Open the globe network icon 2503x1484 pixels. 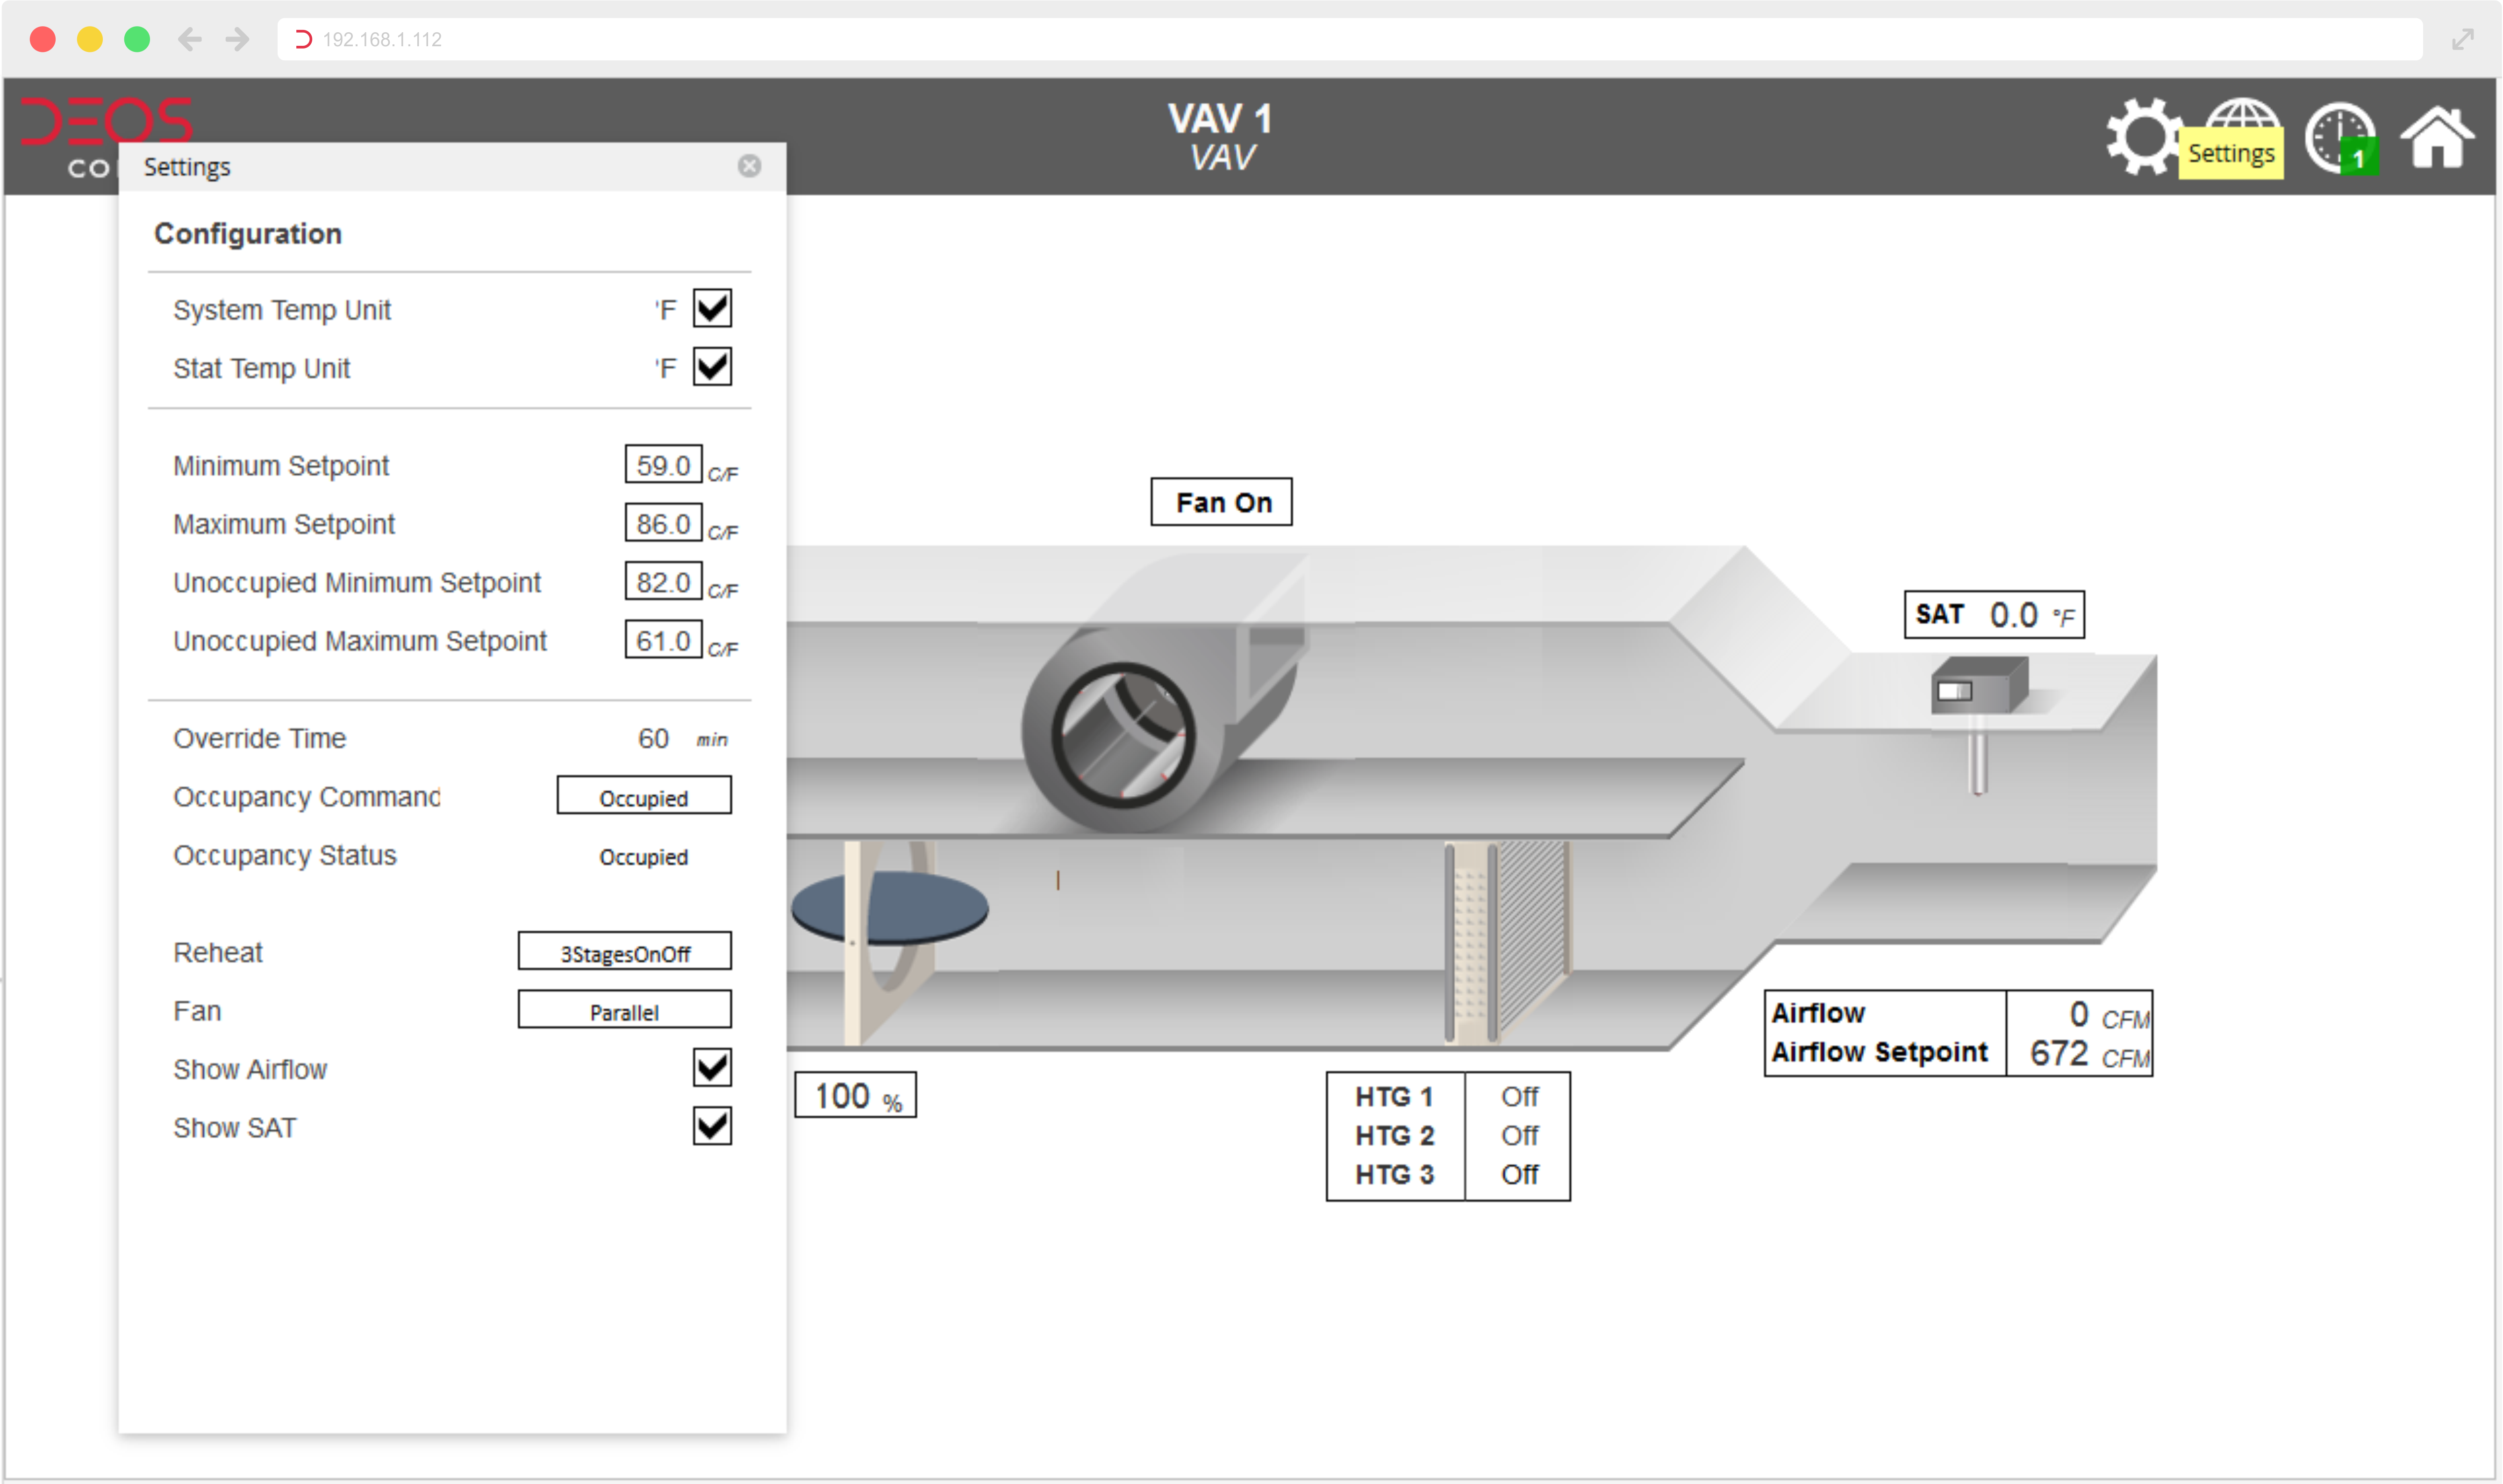(x=2243, y=114)
